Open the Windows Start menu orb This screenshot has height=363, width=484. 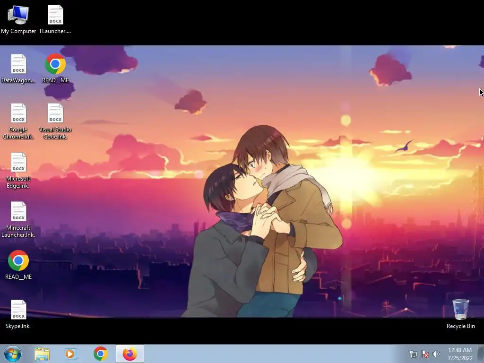click(13, 354)
